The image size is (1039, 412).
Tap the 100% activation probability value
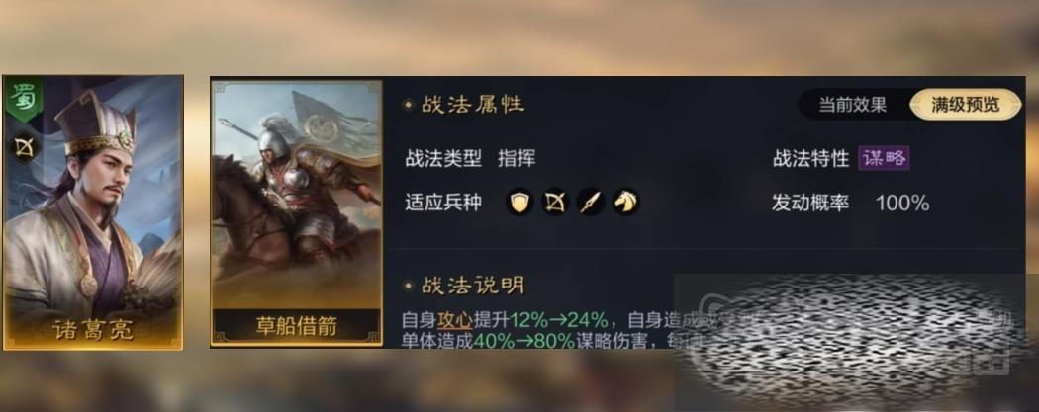coord(901,203)
